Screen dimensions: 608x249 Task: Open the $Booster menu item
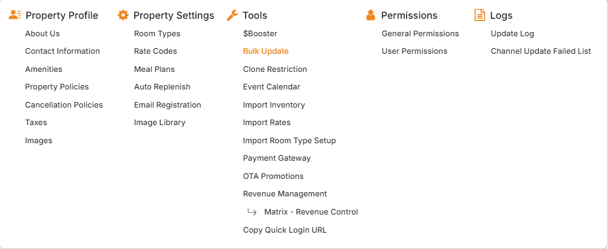coord(260,34)
